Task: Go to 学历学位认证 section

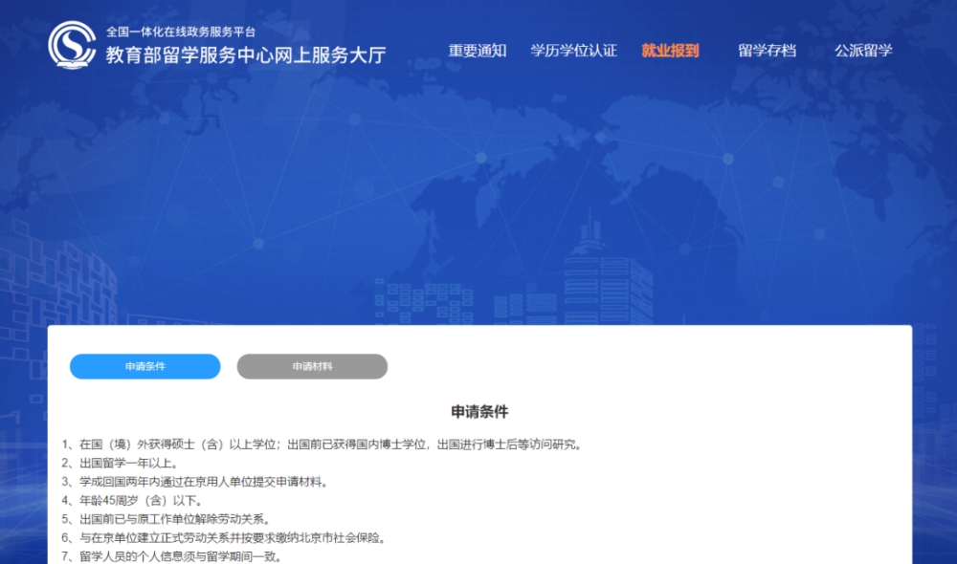Action: pyautogui.click(x=573, y=51)
